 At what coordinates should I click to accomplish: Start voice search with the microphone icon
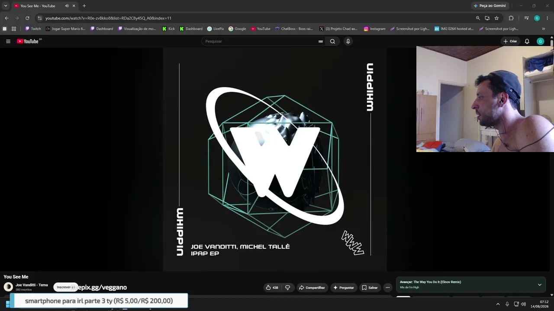348,41
